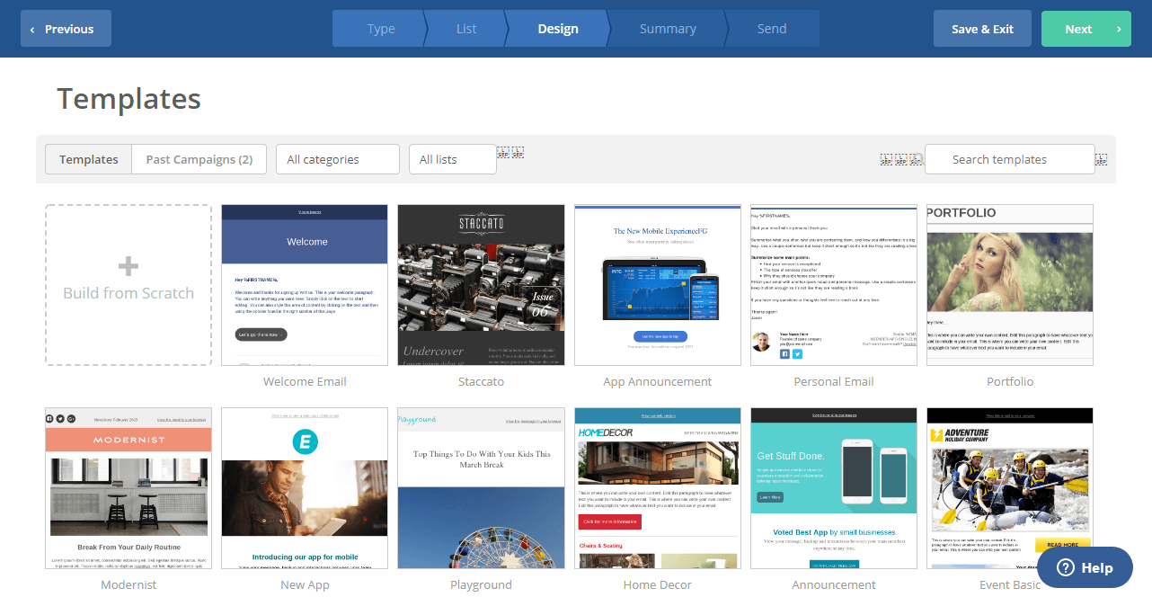Choose the Build from Scratch plus card
Screen dimensions: 1152x597
(128, 285)
